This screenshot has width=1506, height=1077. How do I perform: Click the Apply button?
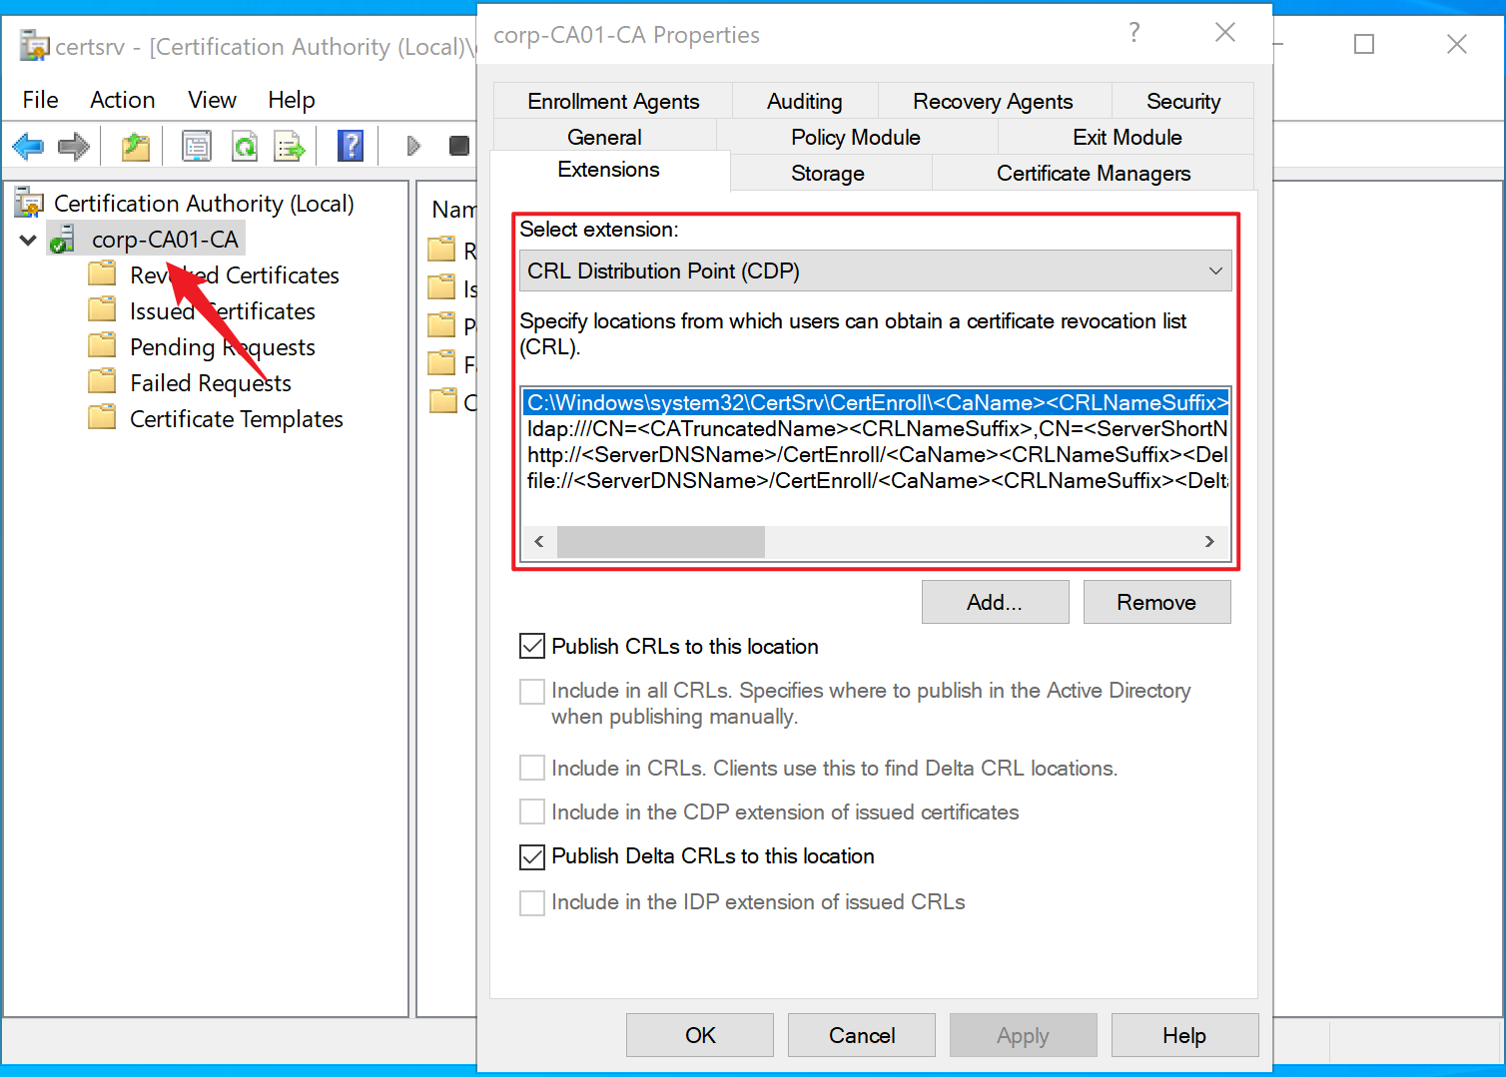1024,1035
